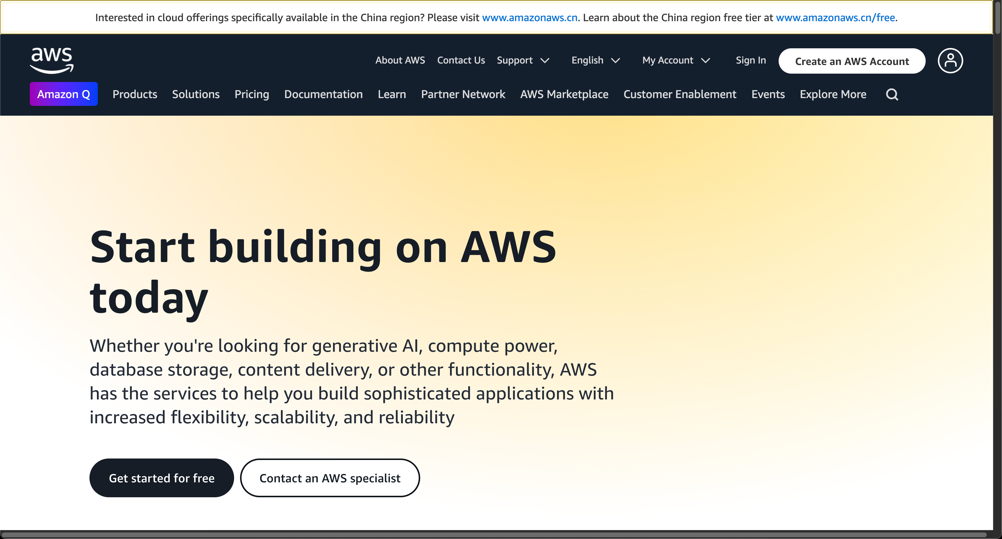Click the AWS logo
Screen dimensions: 1002x539
tap(52, 60)
